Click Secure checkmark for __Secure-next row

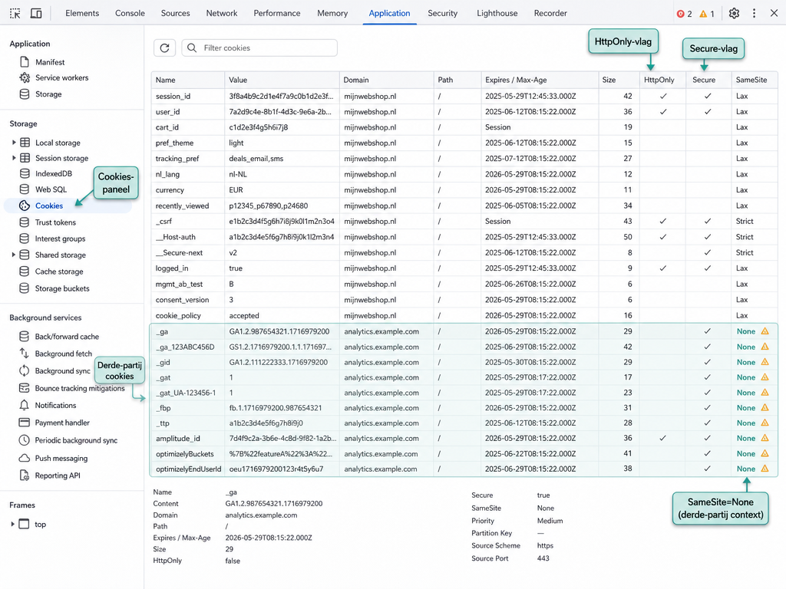click(707, 252)
